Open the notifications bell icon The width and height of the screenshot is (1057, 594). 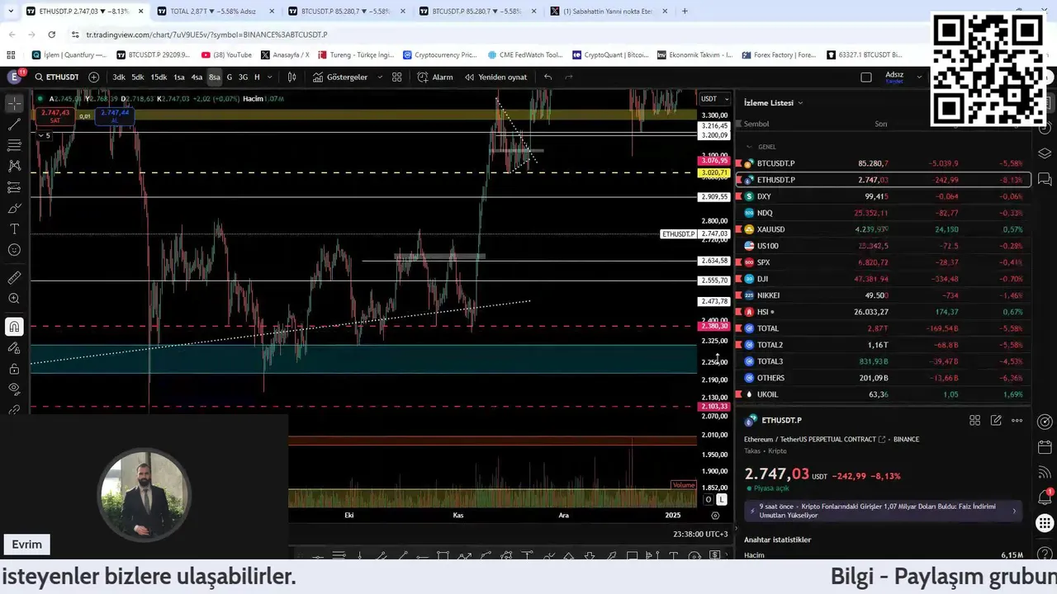tap(1045, 497)
